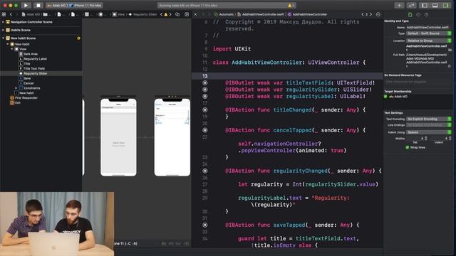Reveal the file in Finder with the arrow icon by Full Path
Image resolution: width=456 pixels, height=256 pixels.
[x=450, y=66]
